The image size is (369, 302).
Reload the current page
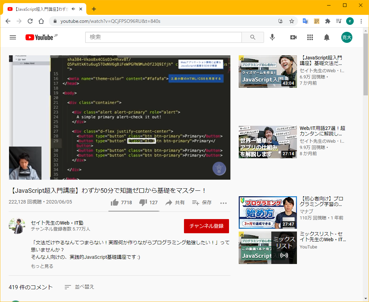coord(30,21)
